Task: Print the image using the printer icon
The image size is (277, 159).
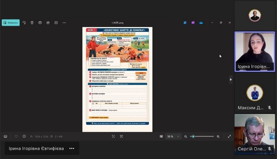Action: 40,23
